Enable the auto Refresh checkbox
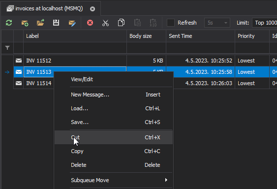 171,23
